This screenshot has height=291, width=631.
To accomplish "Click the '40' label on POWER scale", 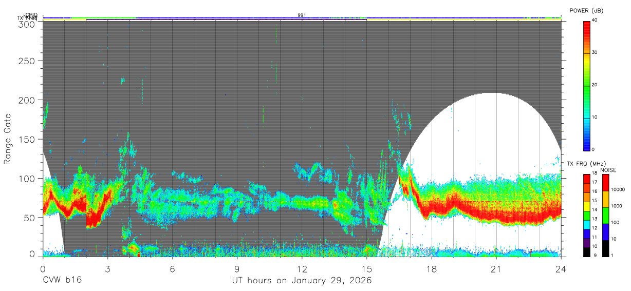I will click(595, 20).
